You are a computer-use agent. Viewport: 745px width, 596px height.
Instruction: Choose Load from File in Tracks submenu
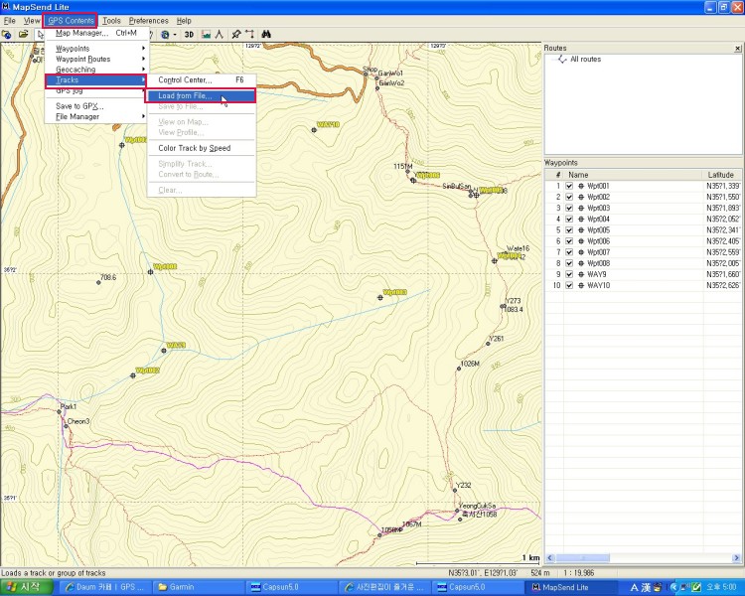(x=201, y=95)
